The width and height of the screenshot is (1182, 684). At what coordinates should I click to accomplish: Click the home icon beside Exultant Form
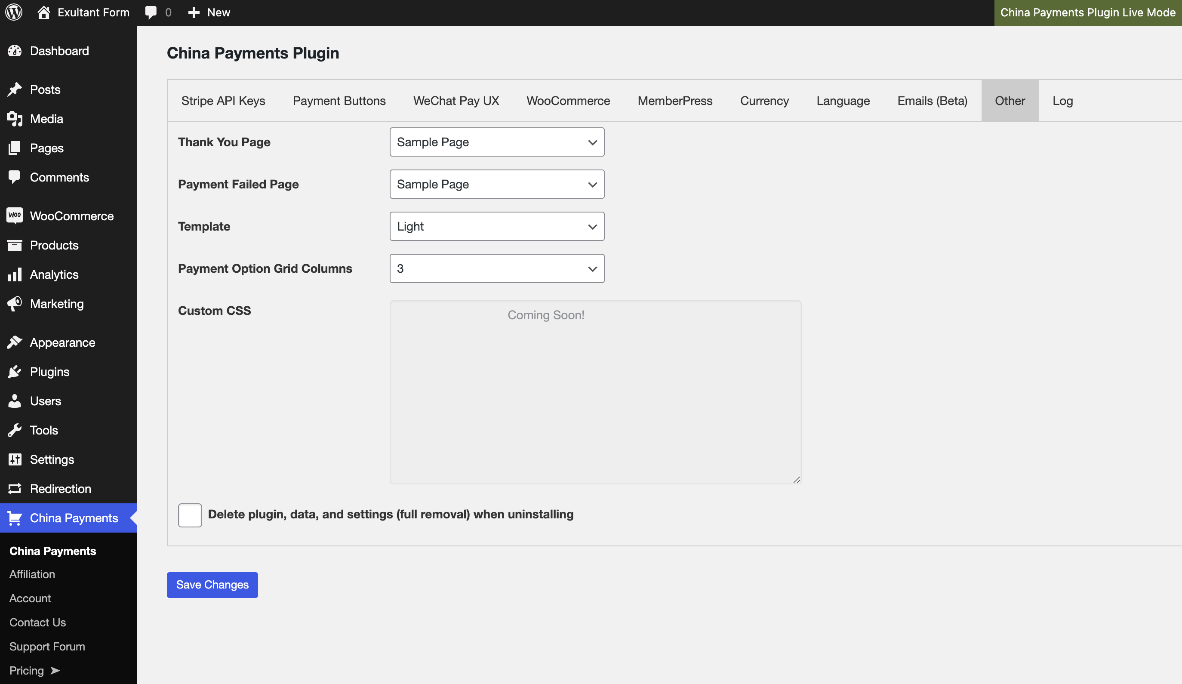(43, 12)
